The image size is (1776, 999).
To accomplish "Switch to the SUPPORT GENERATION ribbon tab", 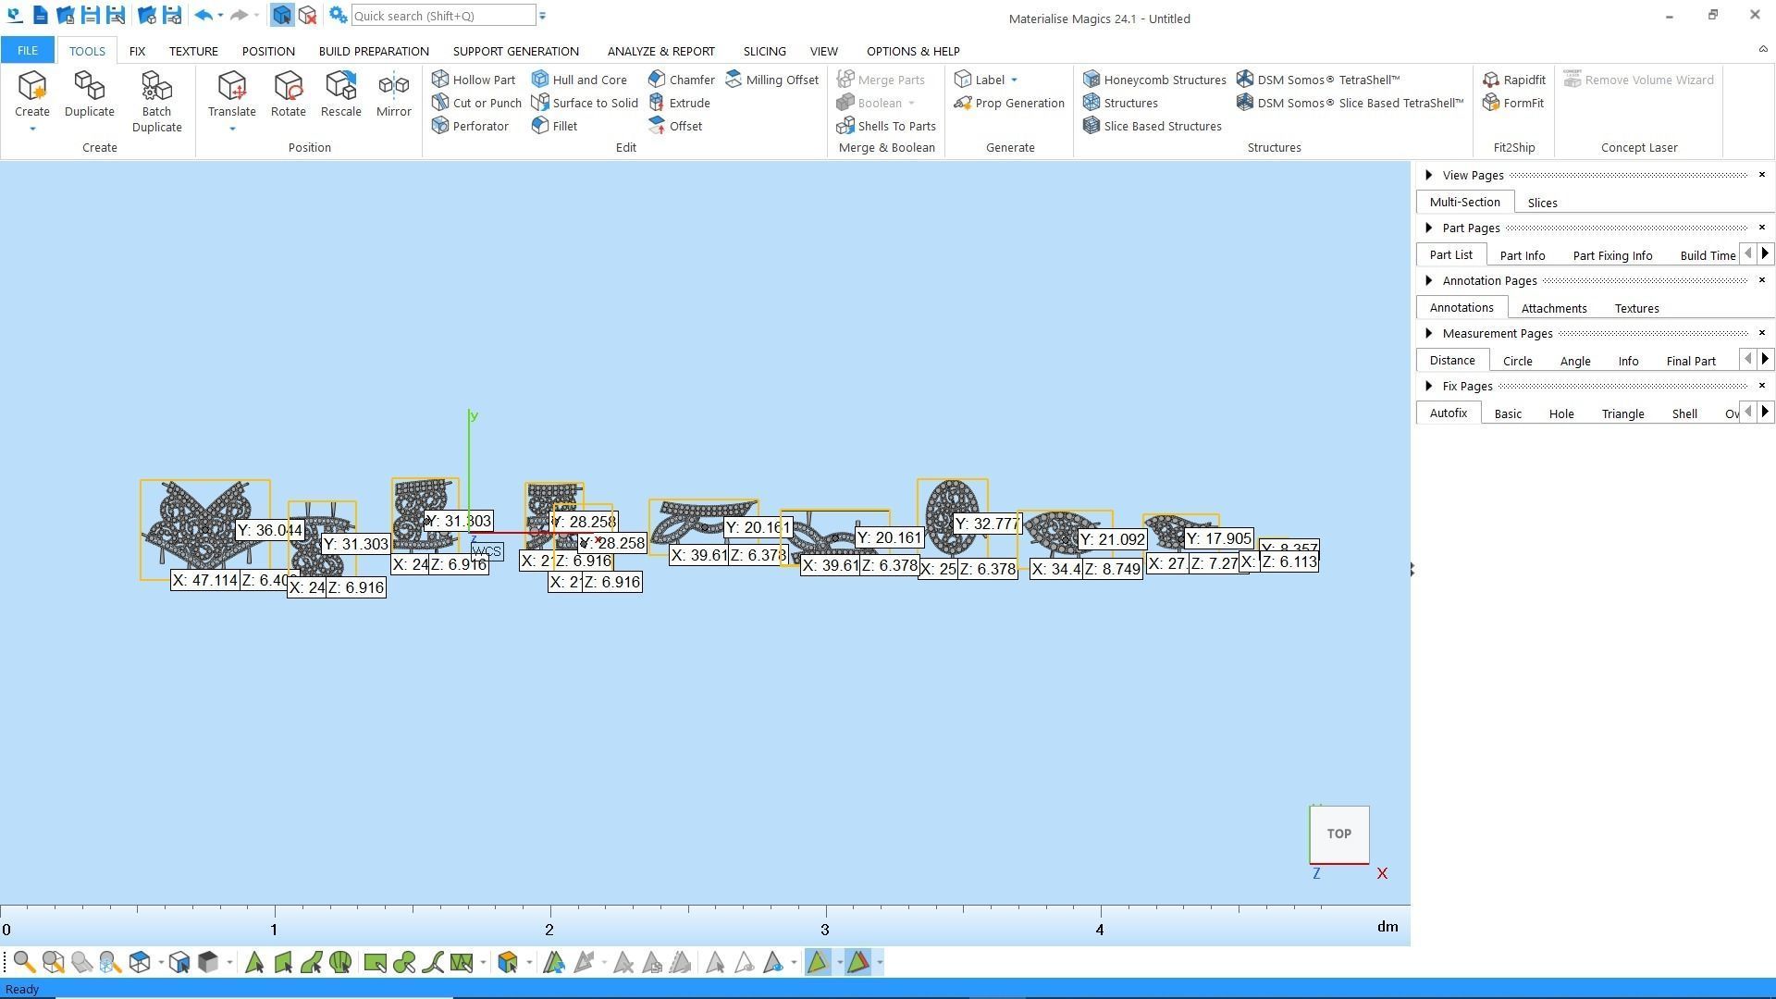I will tap(515, 51).
